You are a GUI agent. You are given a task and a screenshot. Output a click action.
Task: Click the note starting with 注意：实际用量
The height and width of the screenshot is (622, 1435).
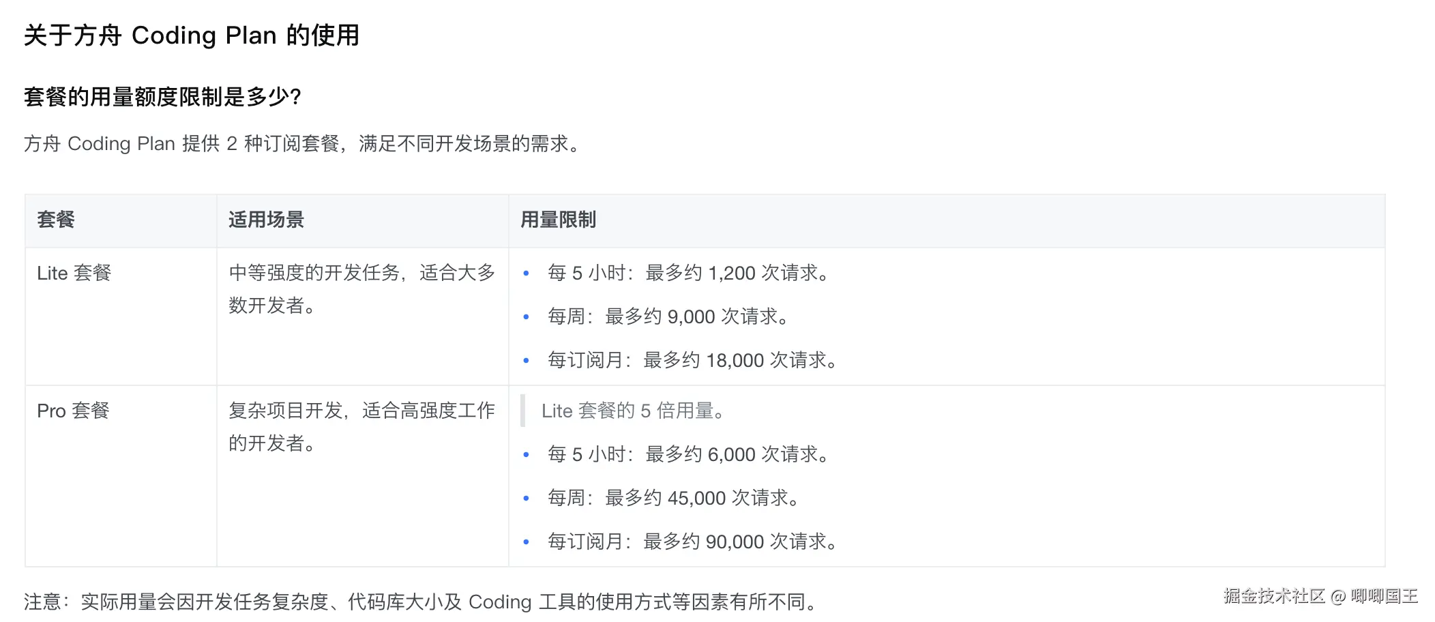coord(421,602)
